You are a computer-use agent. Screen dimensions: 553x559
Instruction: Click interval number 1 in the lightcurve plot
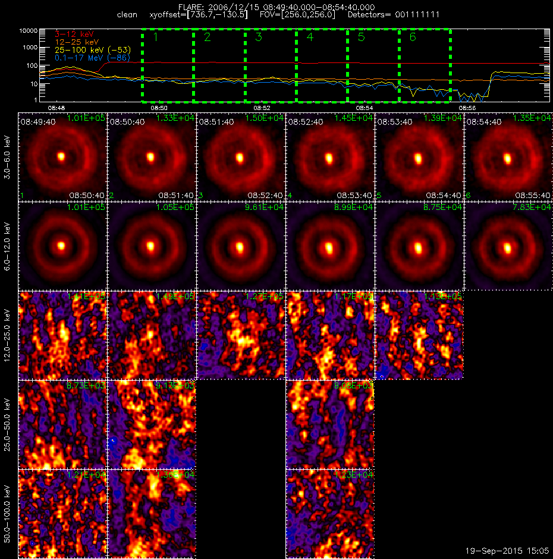tap(155, 37)
